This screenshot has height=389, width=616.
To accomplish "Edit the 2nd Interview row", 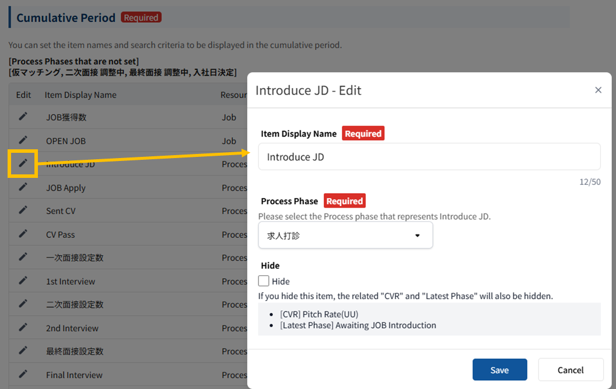I will pos(23,327).
